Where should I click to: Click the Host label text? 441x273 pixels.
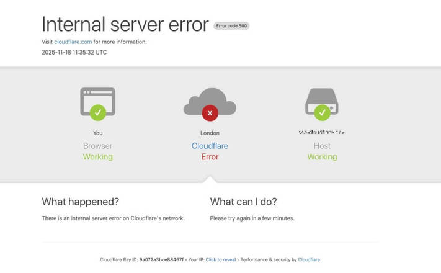tap(322, 146)
